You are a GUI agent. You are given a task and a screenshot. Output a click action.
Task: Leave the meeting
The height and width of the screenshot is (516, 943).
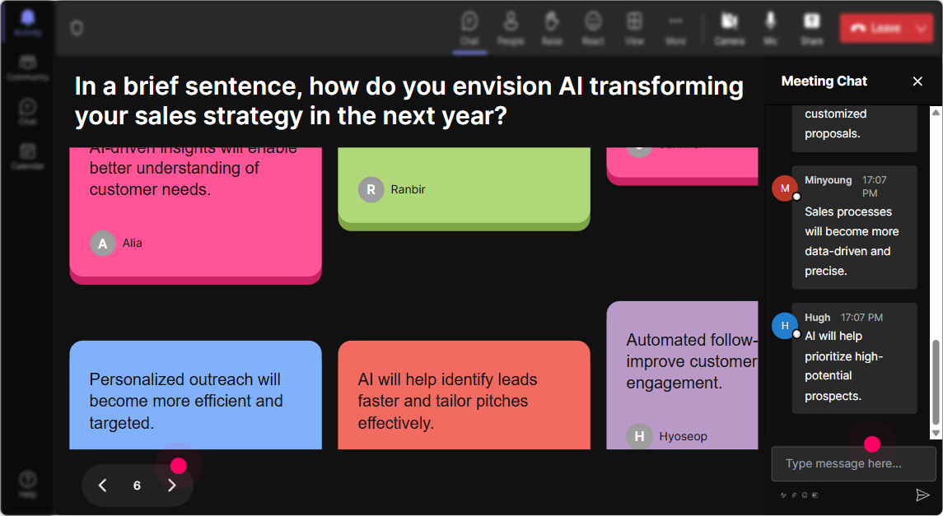tap(876, 28)
